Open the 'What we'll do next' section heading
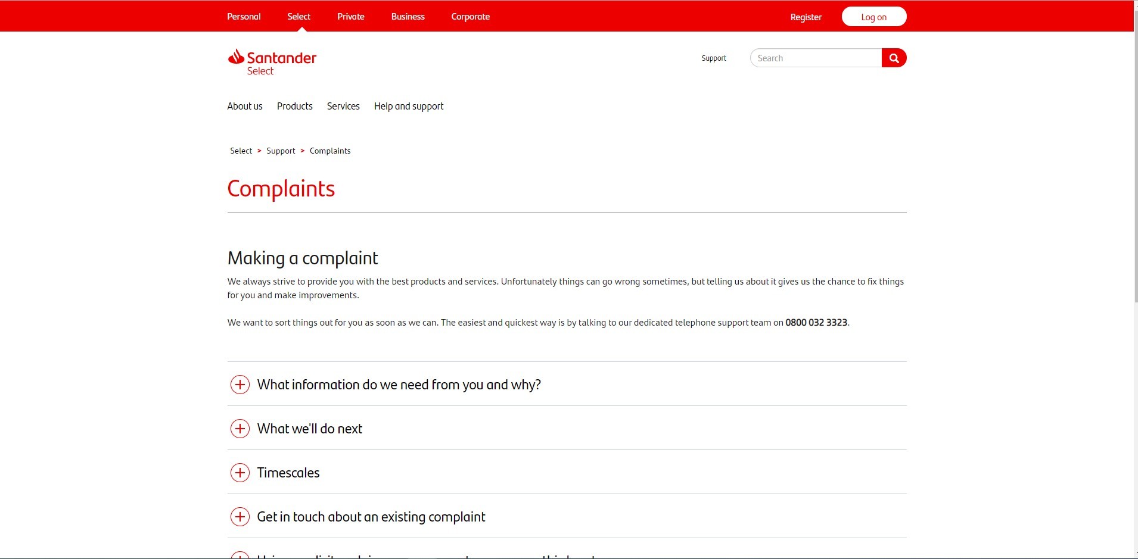Image resolution: width=1138 pixels, height=559 pixels. tap(310, 429)
